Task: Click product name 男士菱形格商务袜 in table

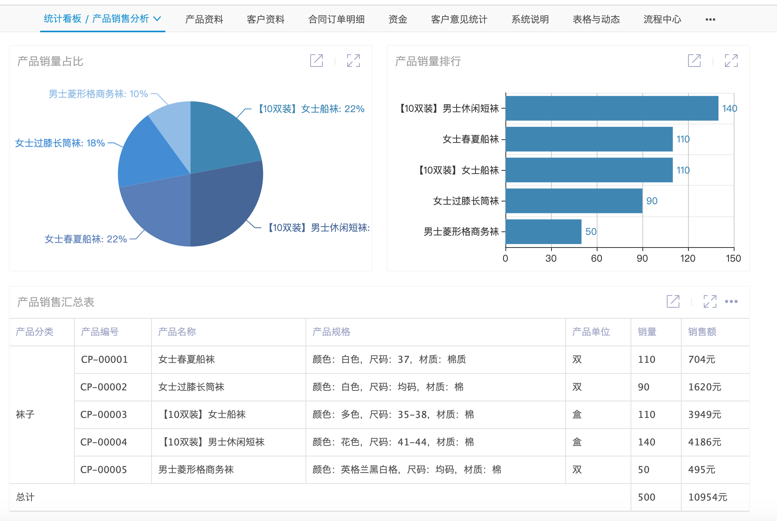Action: (x=196, y=469)
